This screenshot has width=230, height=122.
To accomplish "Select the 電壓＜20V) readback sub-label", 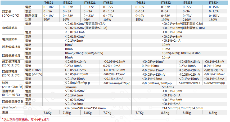I will 33,70.
